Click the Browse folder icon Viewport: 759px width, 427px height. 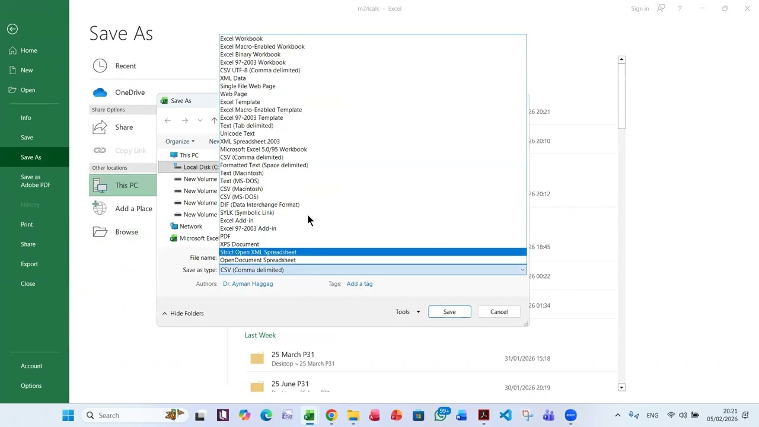[100, 232]
